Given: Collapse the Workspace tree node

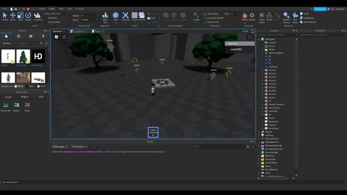Looking at the screenshot, I should (259, 39).
